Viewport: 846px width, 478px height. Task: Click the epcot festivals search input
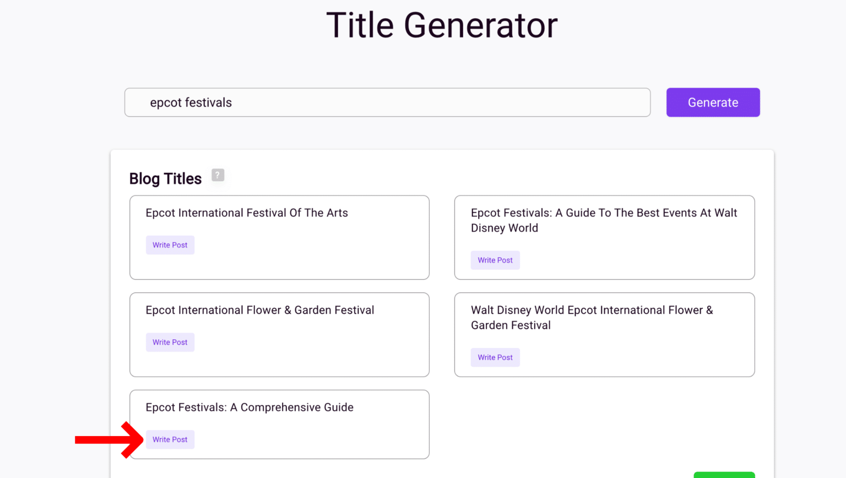click(x=386, y=102)
